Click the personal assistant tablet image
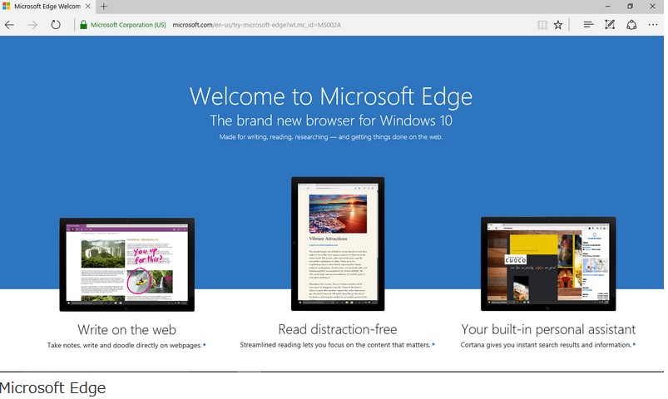668x399 pixels. 547,264
